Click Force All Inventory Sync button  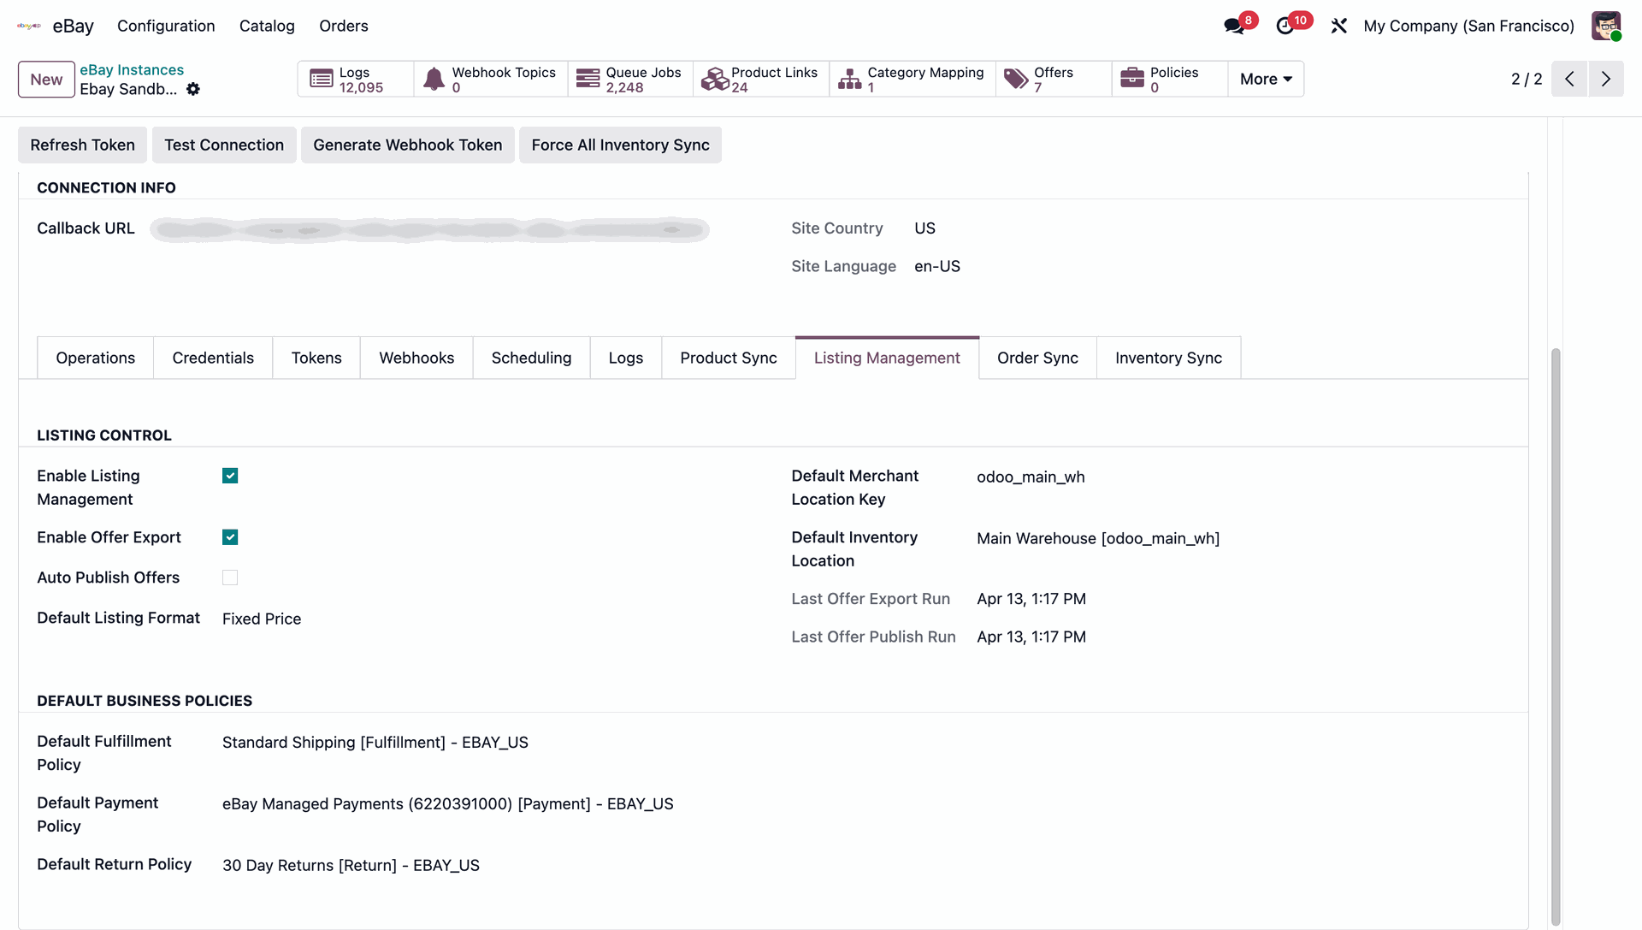[x=620, y=145]
